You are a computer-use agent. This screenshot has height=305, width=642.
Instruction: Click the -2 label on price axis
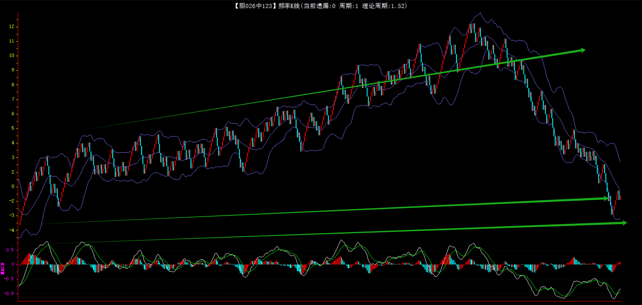pyautogui.click(x=12, y=201)
